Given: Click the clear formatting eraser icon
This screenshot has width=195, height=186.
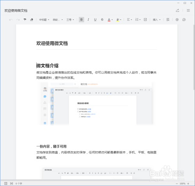Looking at the screenshot, I should pos(32,20).
